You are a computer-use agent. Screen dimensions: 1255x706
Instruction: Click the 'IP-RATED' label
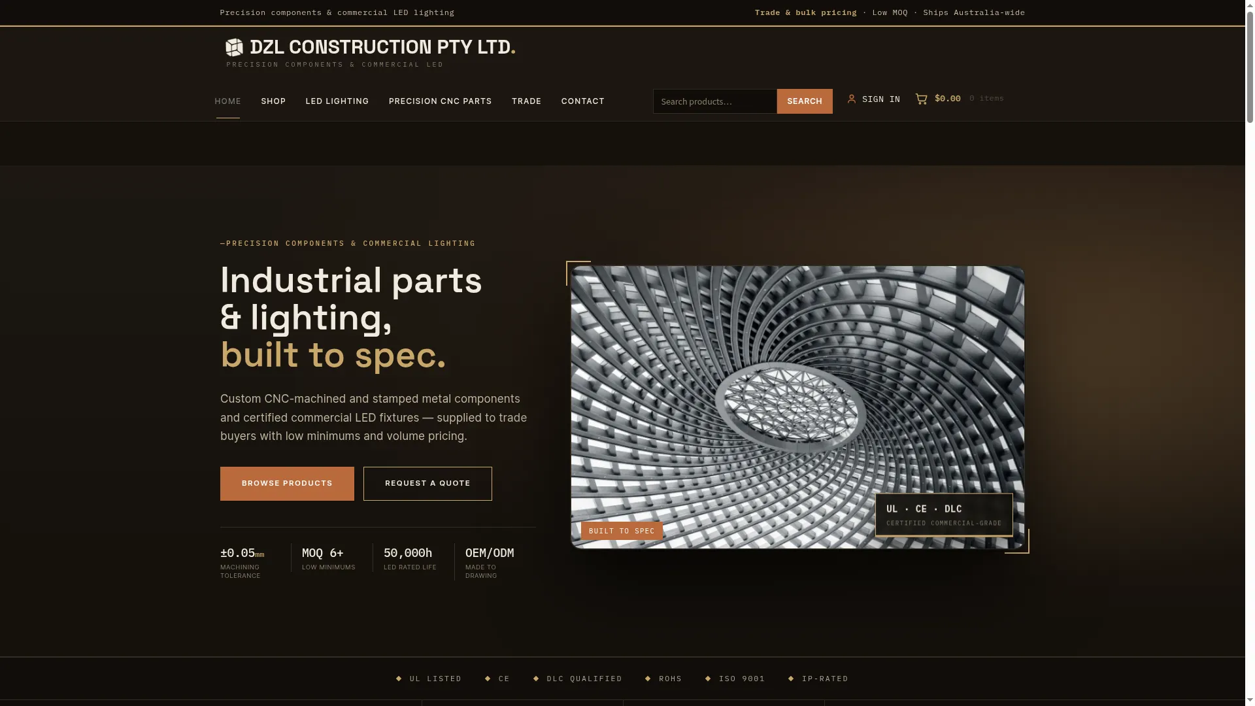(x=825, y=679)
